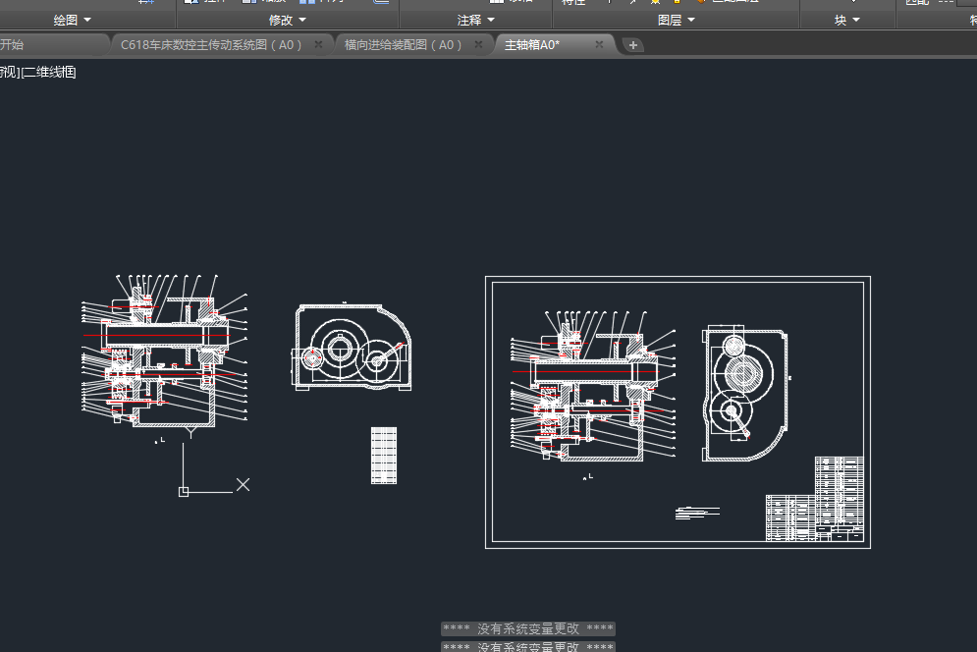
Task: Expand the 图层 ribbon panel
Action: tap(677, 20)
